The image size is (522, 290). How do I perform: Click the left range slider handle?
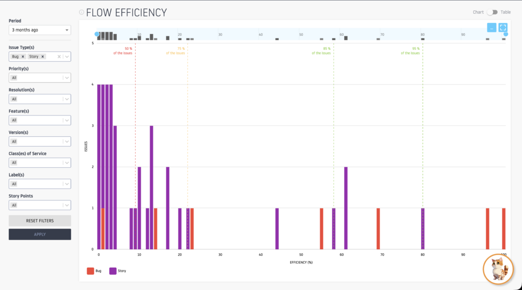97,34
